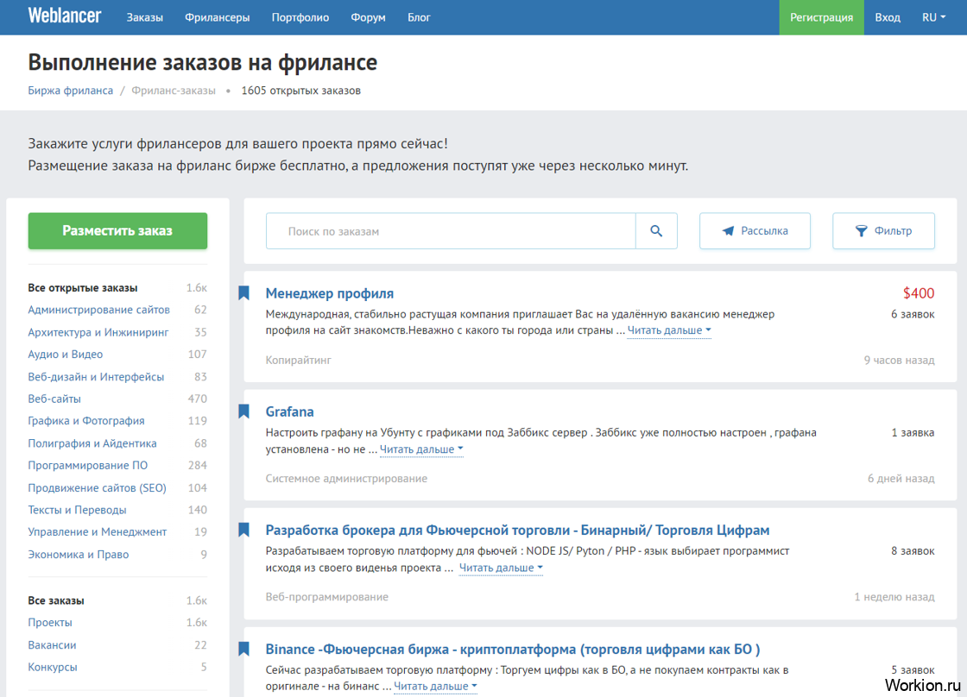Open the Заказы menu item

coord(145,17)
